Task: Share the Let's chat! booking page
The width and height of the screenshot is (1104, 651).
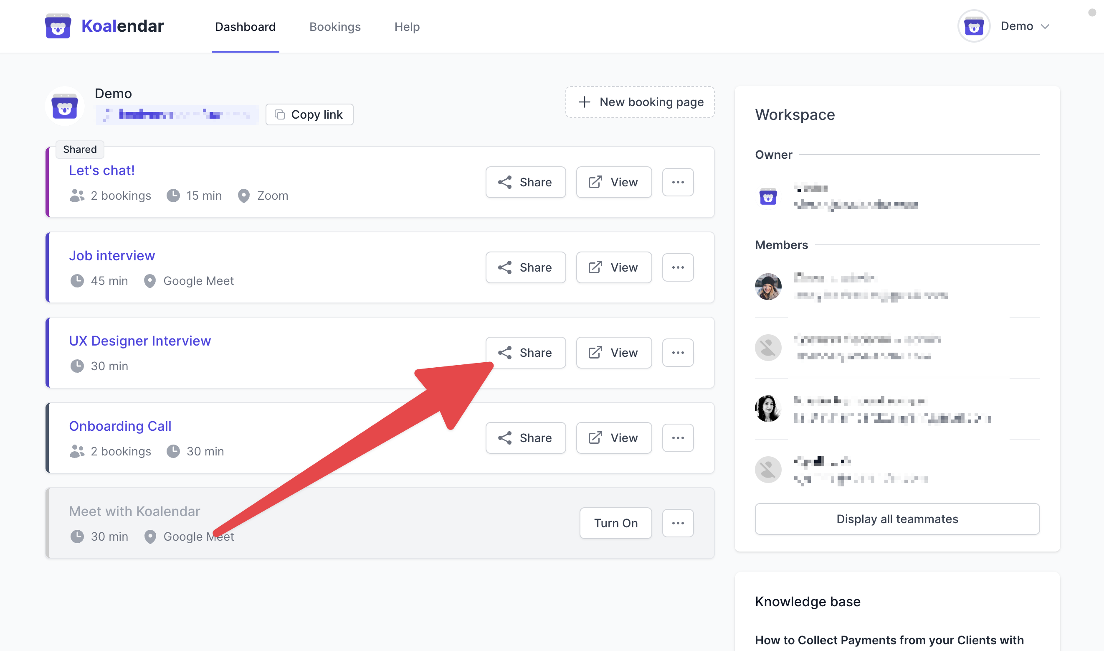Action: tap(525, 182)
